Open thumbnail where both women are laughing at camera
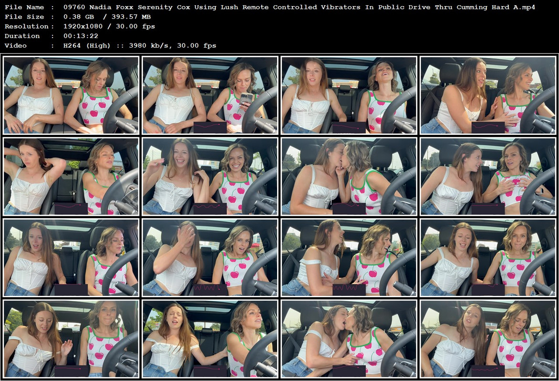 [210, 177]
